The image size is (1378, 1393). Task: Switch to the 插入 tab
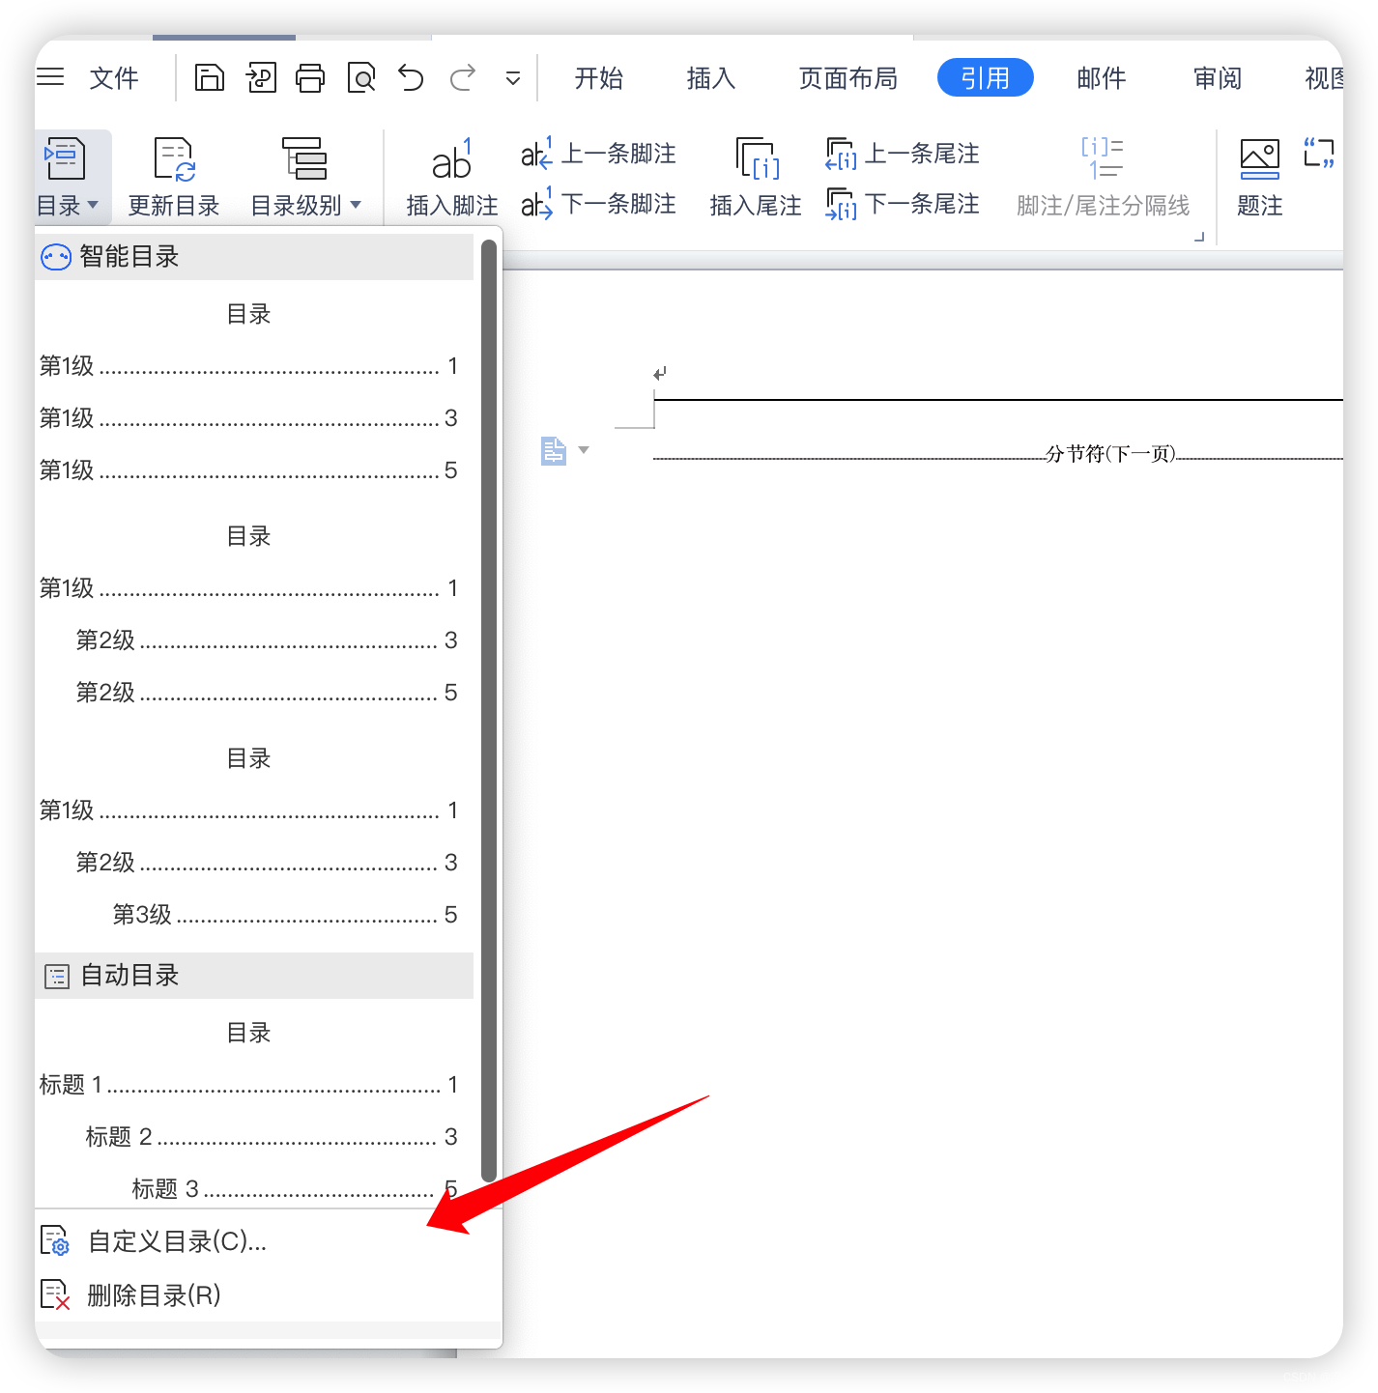(x=711, y=78)
